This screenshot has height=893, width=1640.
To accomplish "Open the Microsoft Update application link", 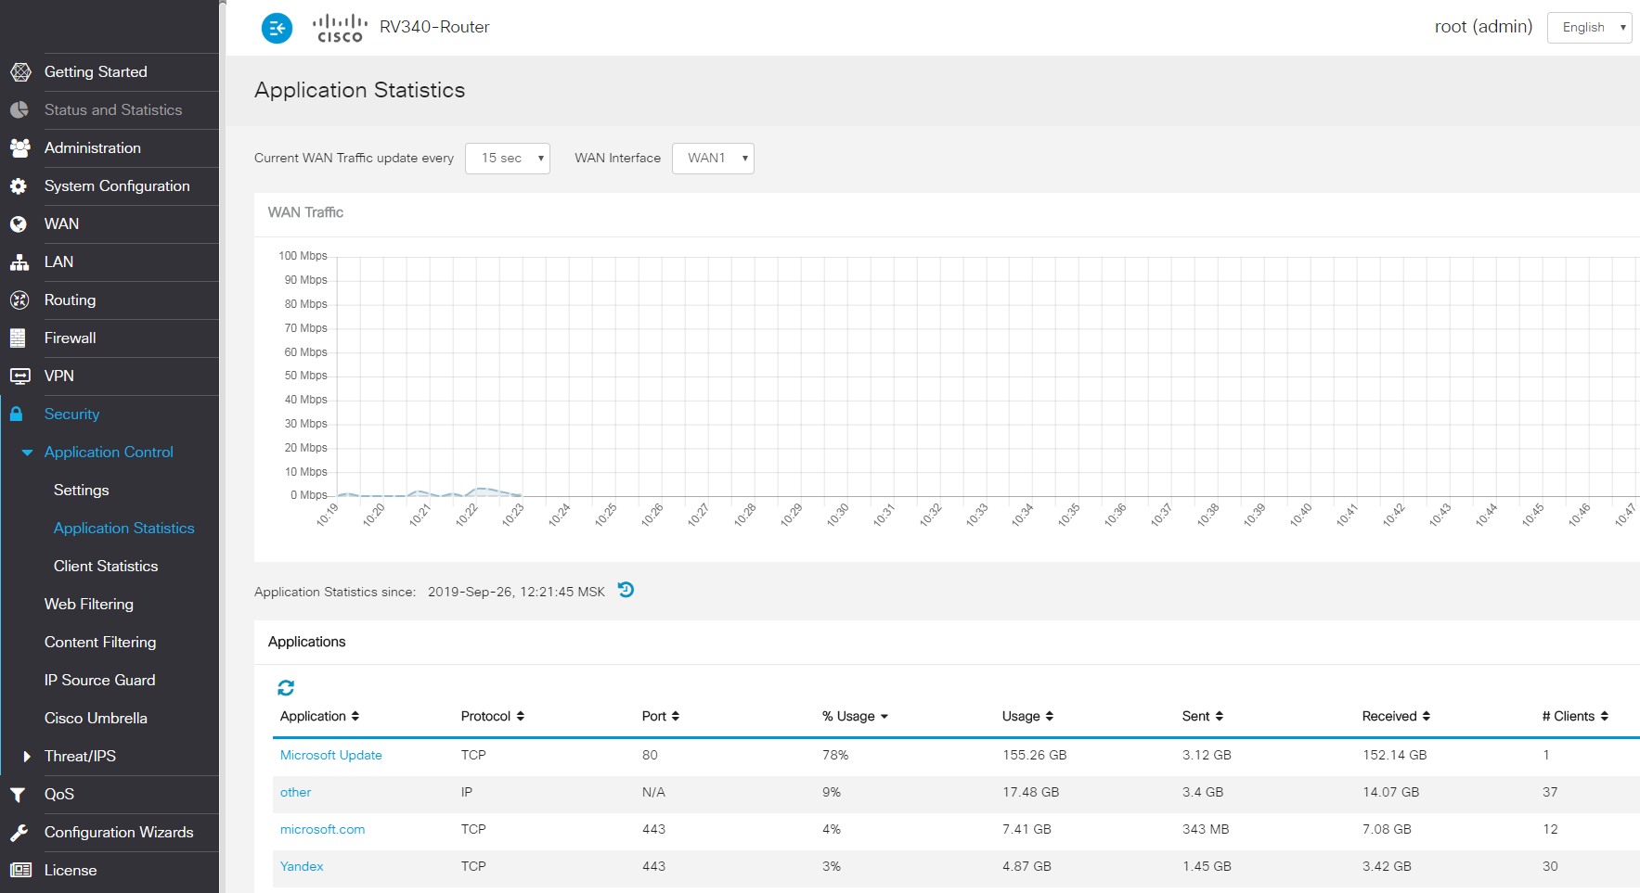I will point(331,755).
